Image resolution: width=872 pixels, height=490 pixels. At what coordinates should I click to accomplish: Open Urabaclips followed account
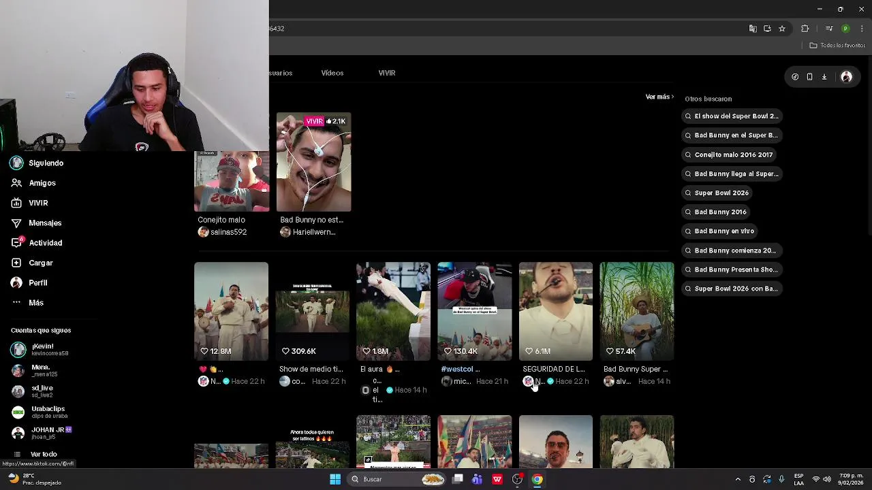coord(39,412)
